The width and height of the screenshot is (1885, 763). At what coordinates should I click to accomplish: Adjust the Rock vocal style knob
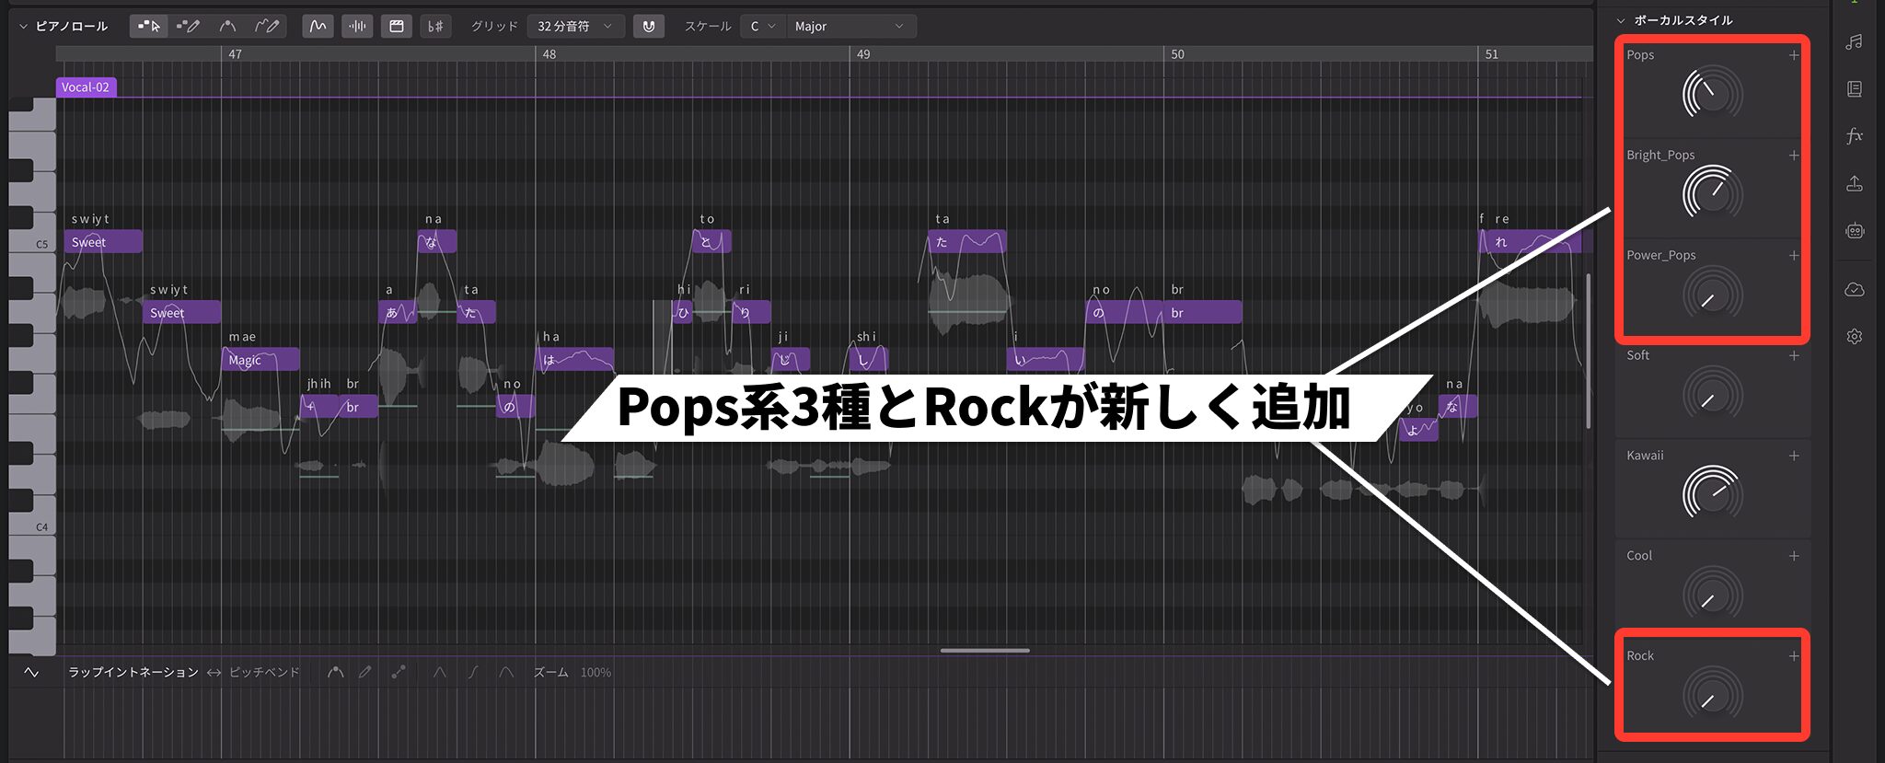click(x=1712, y=695)
